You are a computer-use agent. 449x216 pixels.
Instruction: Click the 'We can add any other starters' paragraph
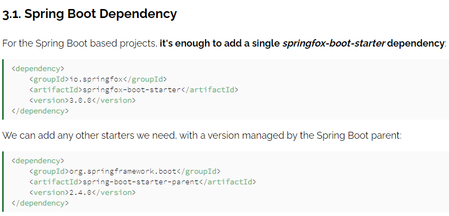202,136
